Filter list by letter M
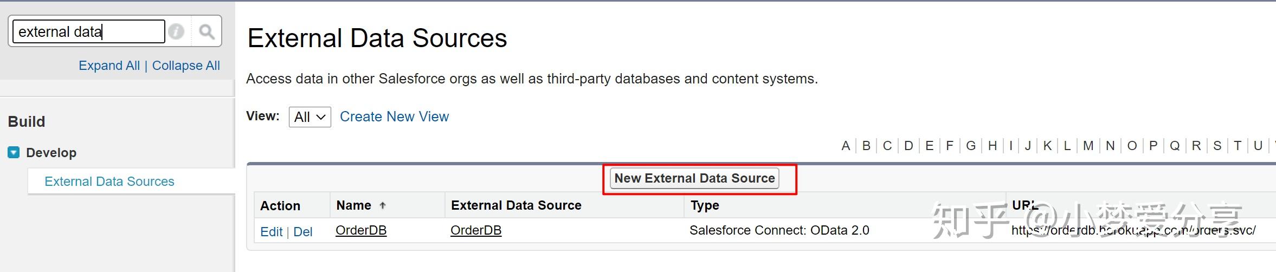This screenshot has height=272, width=1276. pos(1088,146)
